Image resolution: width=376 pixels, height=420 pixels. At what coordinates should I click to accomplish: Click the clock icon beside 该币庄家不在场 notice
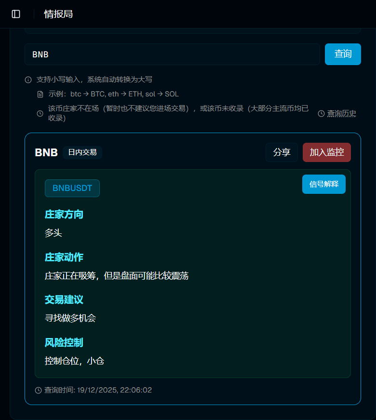coord(40,114)
